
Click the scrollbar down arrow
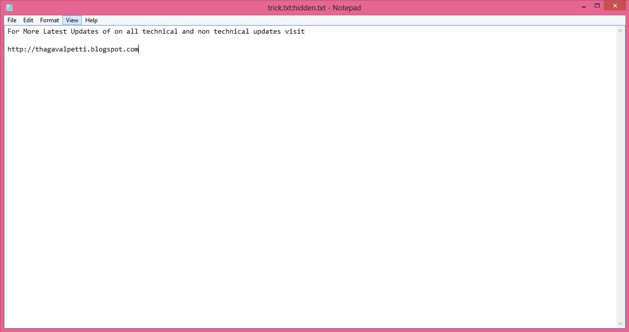621,323
